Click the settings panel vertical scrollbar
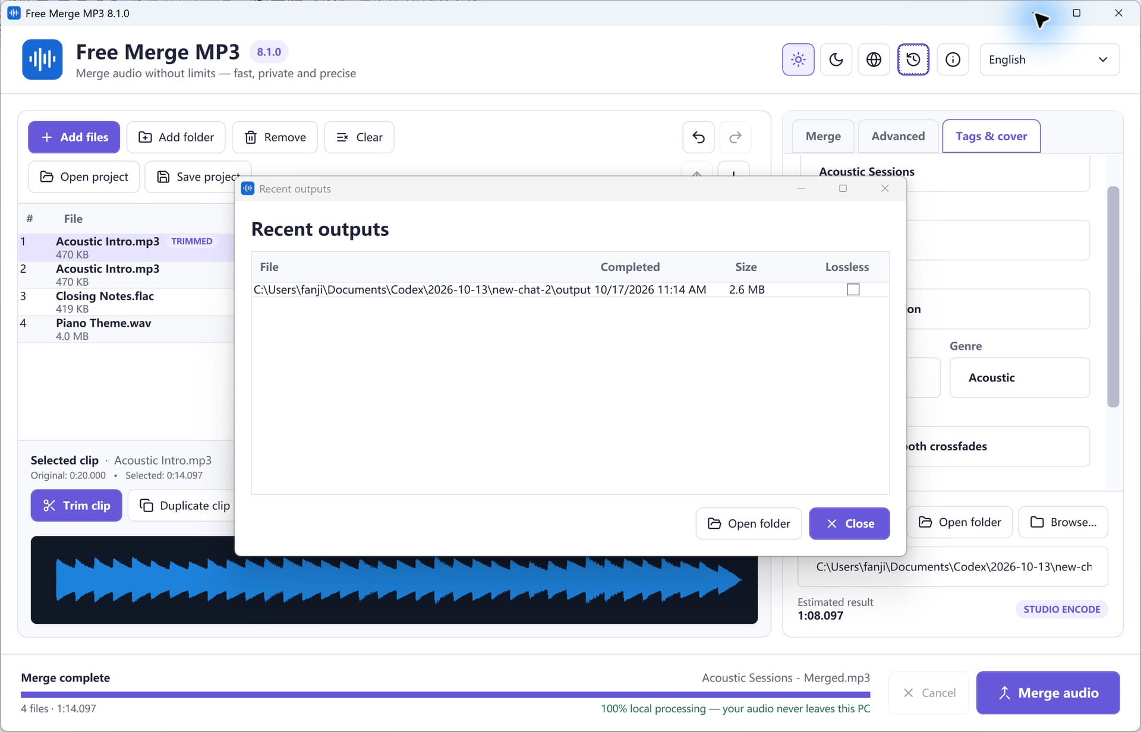1141x732 pixels. (1113, 297)
